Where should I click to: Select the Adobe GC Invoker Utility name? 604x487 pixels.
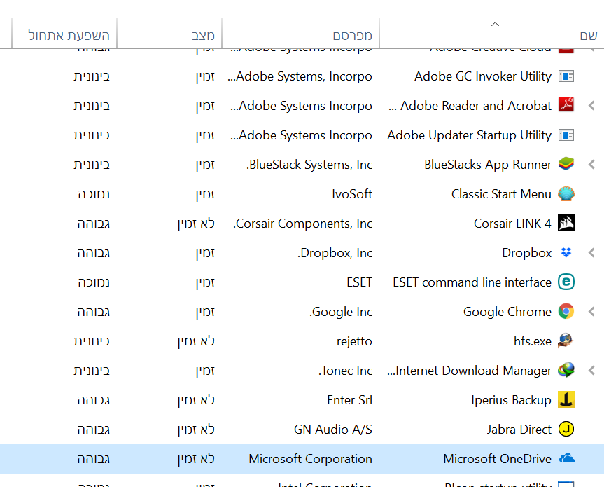[x=483, y=76]
